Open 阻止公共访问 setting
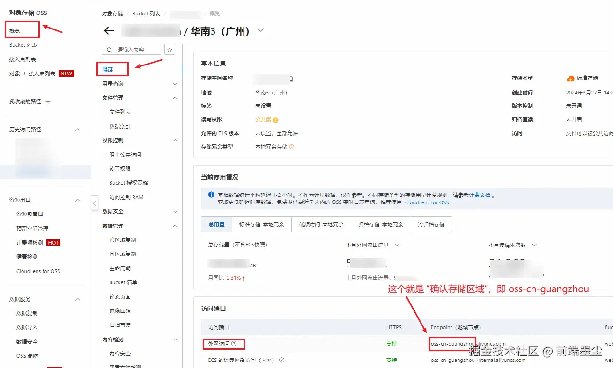This screenshot has width=613, height=368. tap(125, 155)
